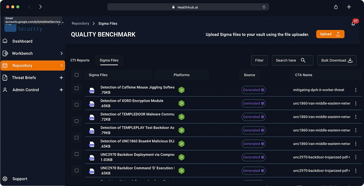
Task: Open the Filter options
Action: coord(259,61)
